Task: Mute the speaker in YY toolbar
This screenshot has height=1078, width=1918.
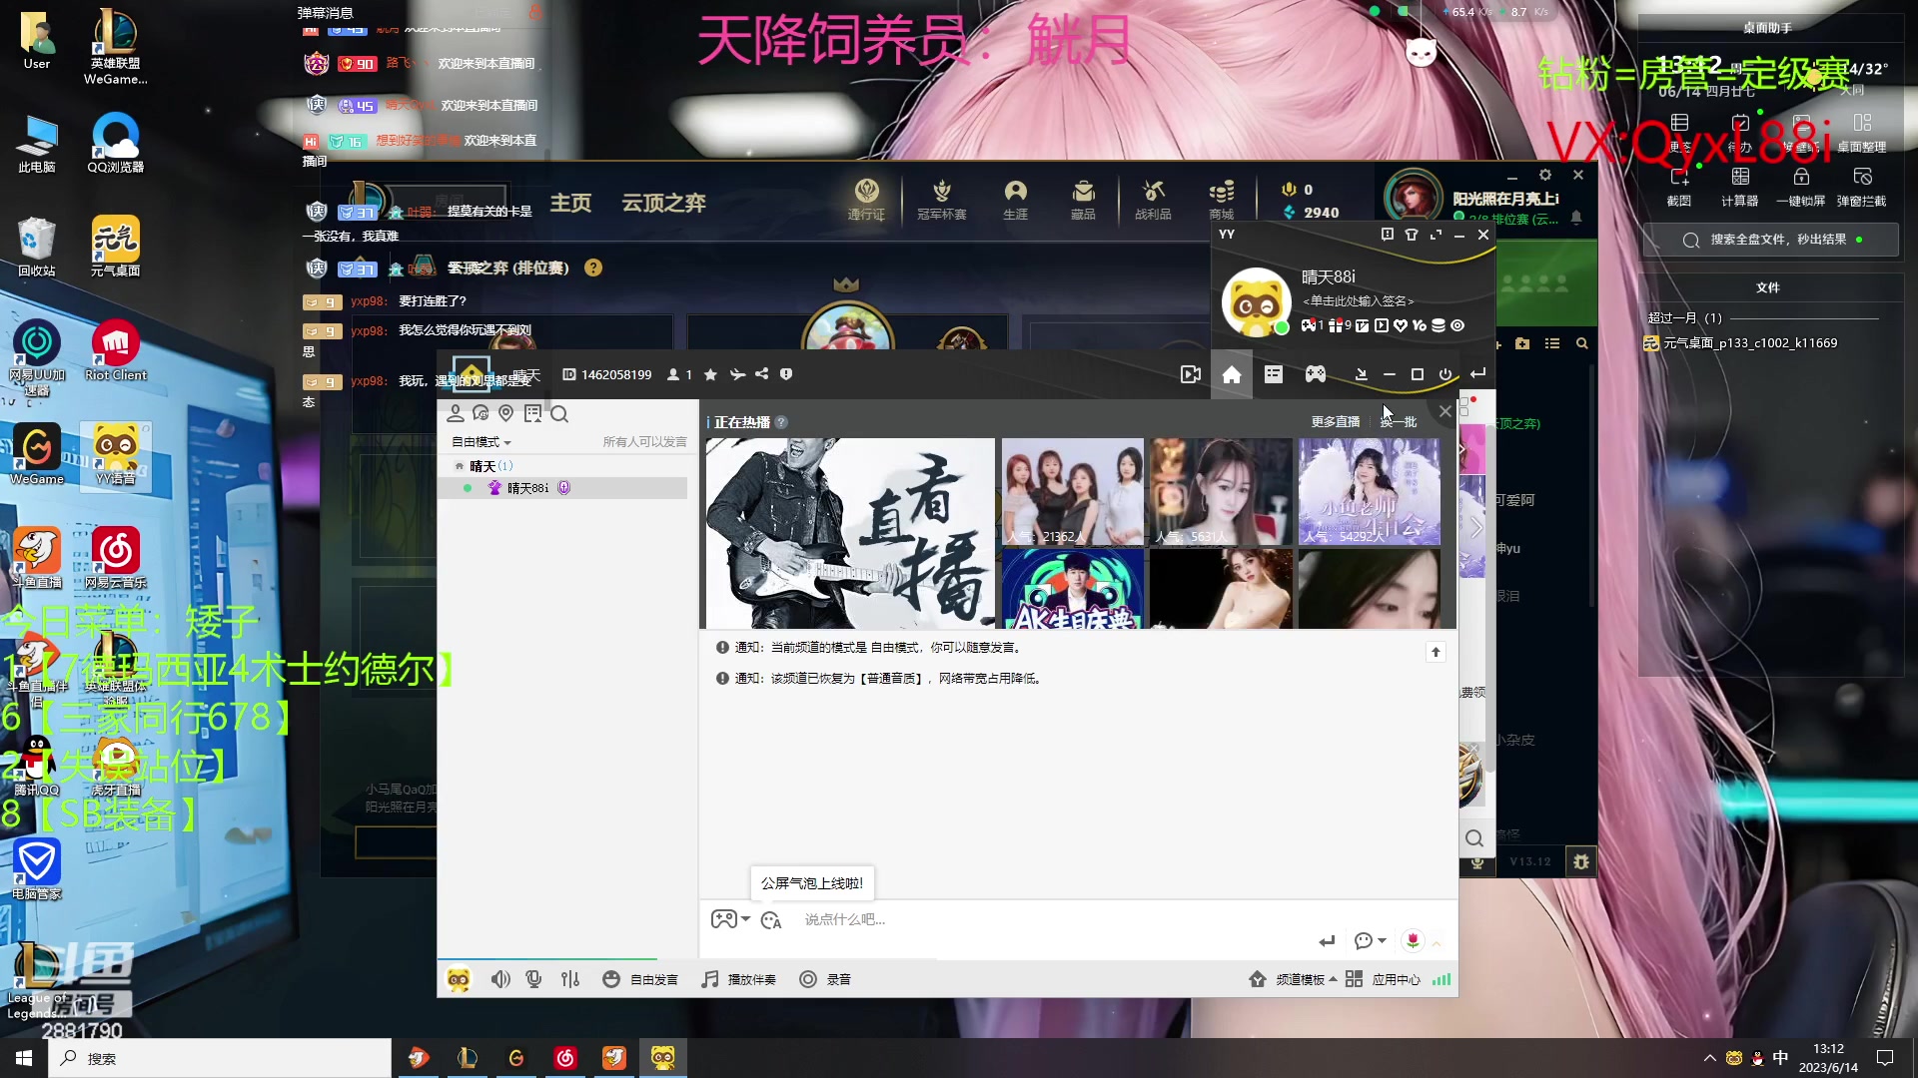Action: (500, 979)
